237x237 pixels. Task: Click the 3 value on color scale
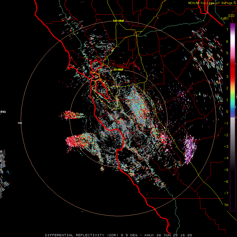[x=227, y=76]
